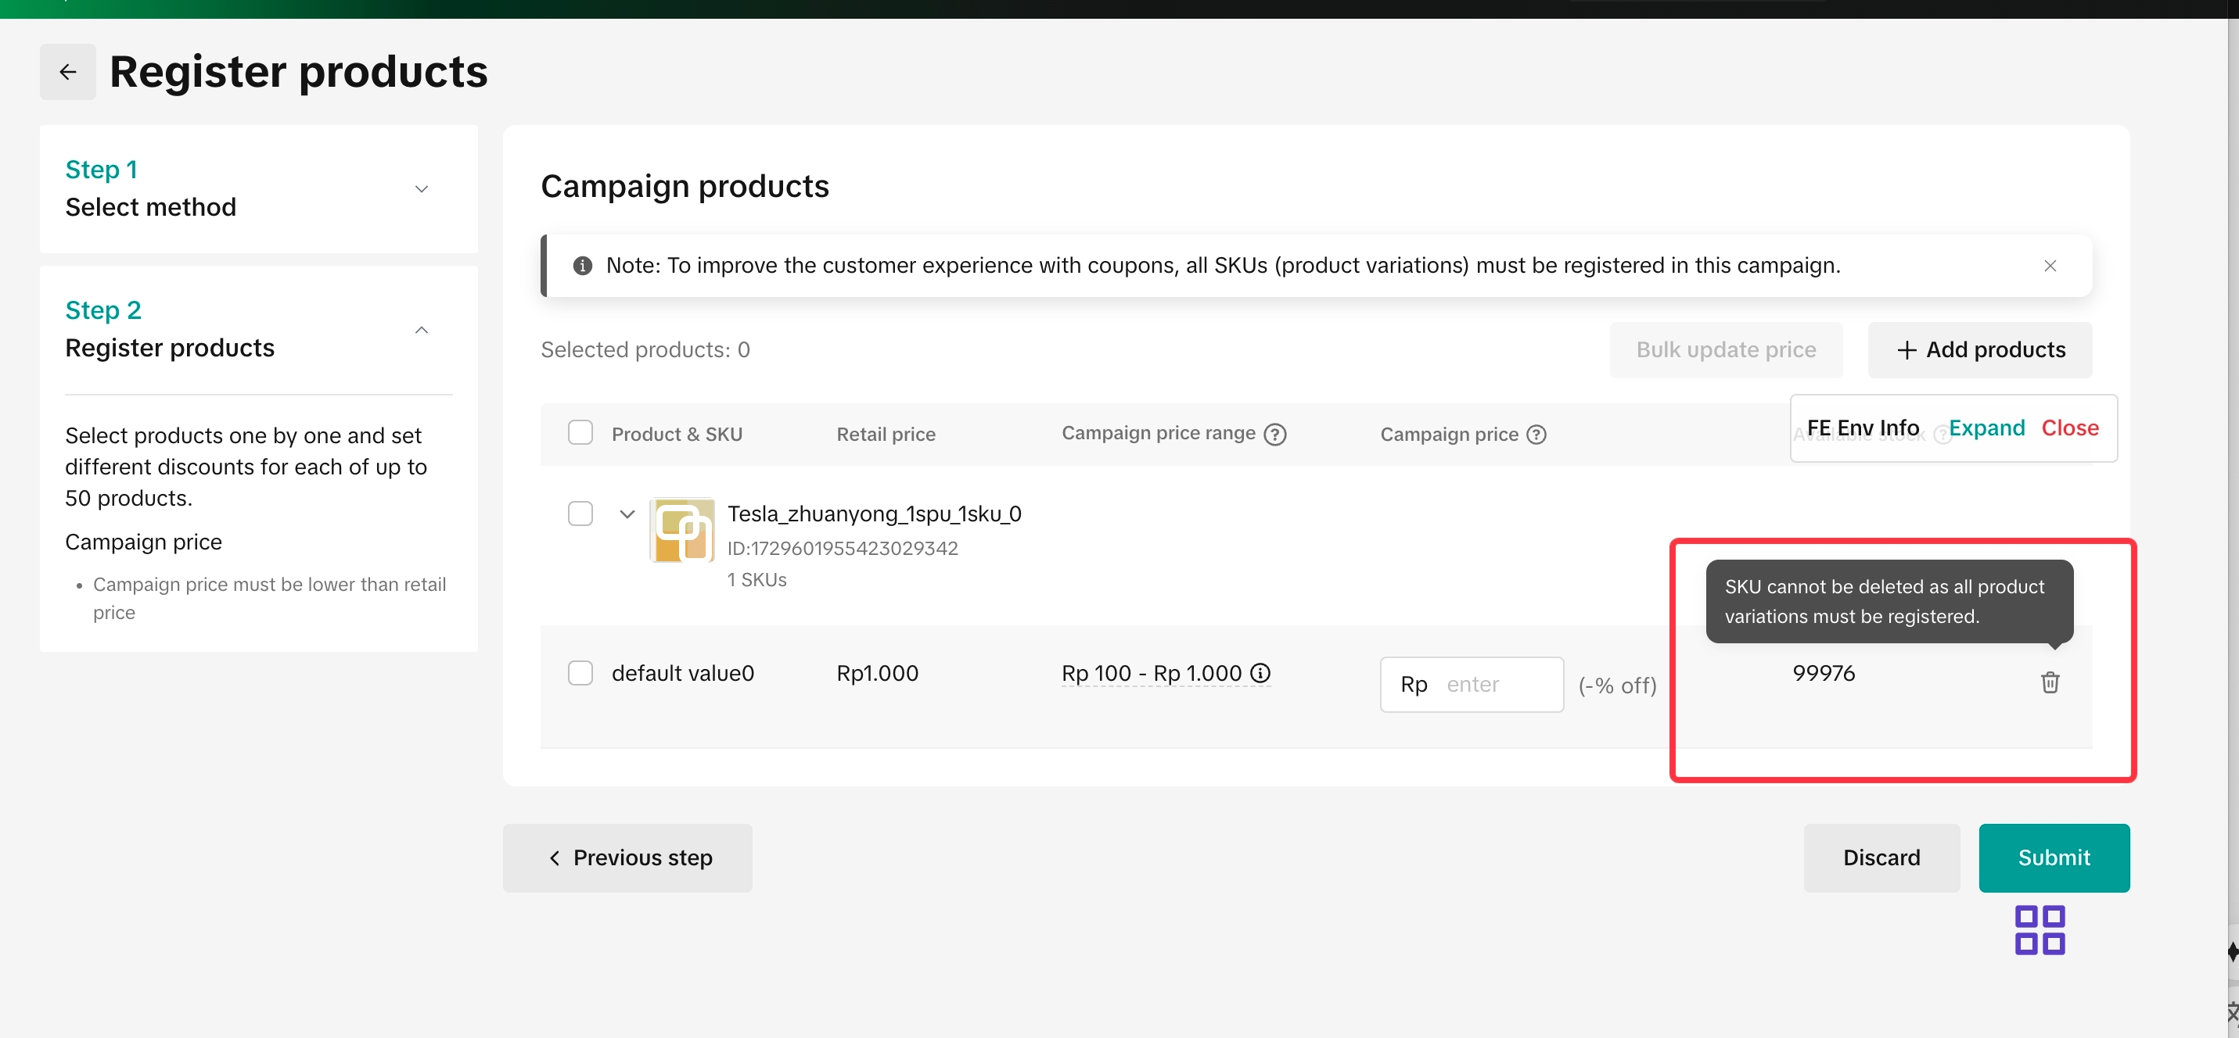
Task: Click the Tesla_zhuanyong product thumbnail
Action: 682,530
